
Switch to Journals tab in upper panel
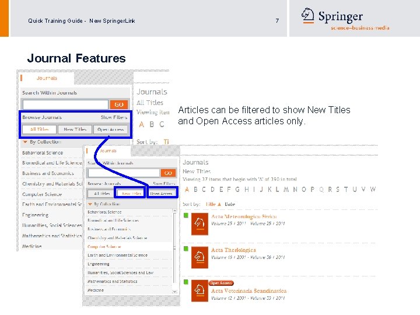pos(47,78)
